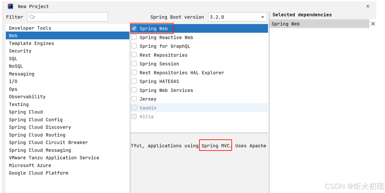This screenshot has width=385, height=193.
Task: Click the search magnifier icon in Filter
Action: (x=32, y=17)
